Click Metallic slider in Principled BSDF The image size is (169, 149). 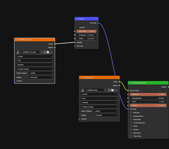(148, 94)
